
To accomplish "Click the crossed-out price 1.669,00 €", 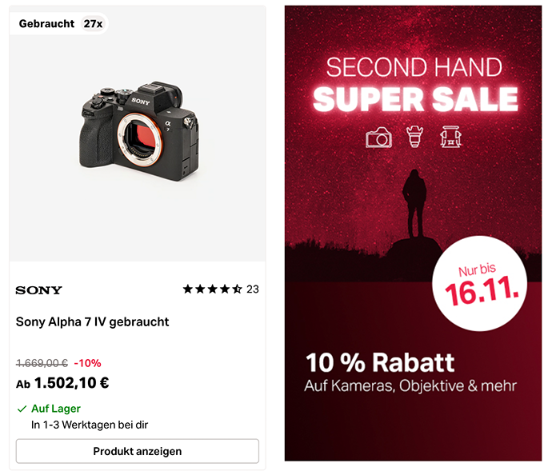I will tap(42, 363).
